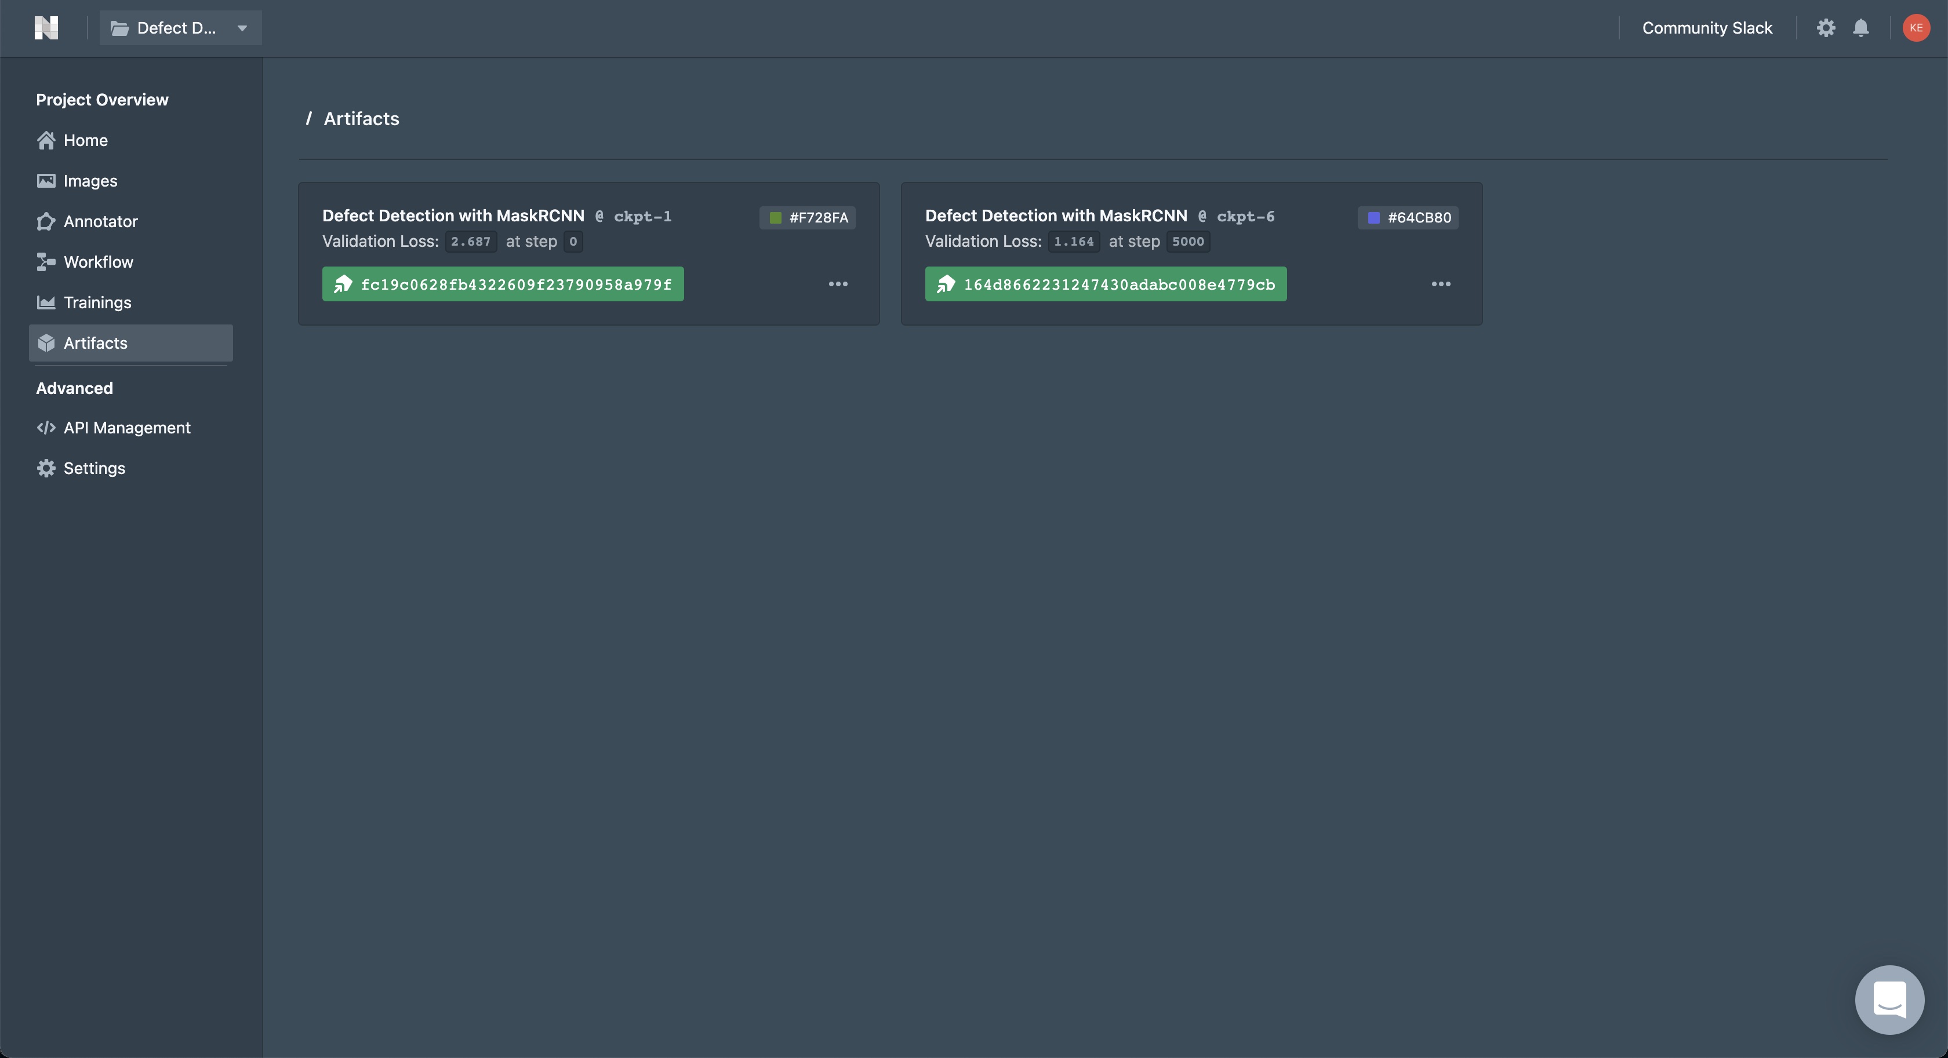The height and width of the screenshot is (1058, 1948).
Task: Open the Images page
Action: tap(89, 181)
